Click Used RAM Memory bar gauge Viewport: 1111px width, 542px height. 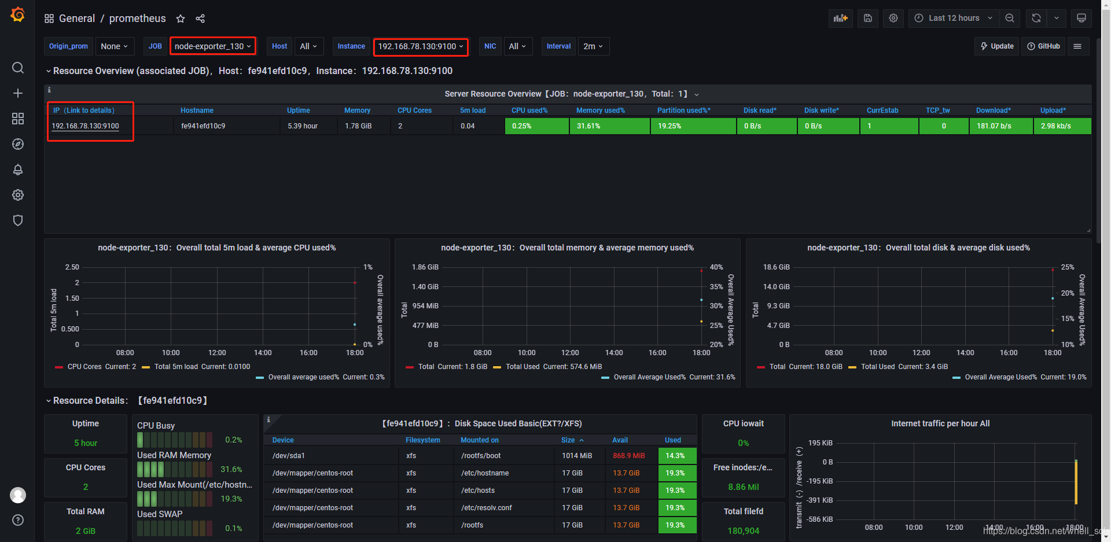[x=174, y=469]
